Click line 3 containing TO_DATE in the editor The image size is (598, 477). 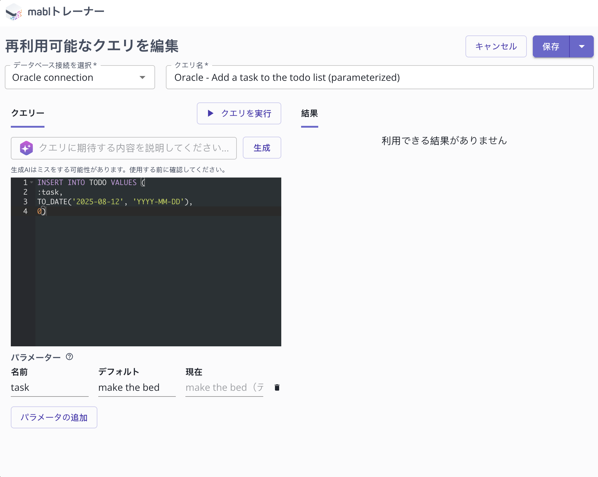[x=114, y=202]
